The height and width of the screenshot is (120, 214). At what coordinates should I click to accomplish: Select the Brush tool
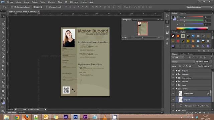tap(3, 45)
